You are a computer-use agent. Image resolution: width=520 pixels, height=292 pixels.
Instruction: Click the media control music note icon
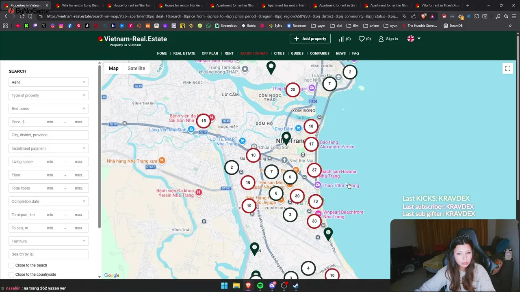tap(498, 16)
